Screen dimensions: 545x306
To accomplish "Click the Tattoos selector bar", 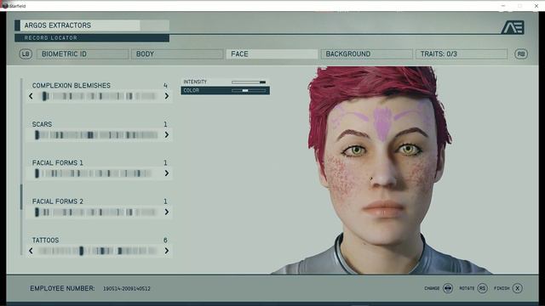I will point(99,251).
